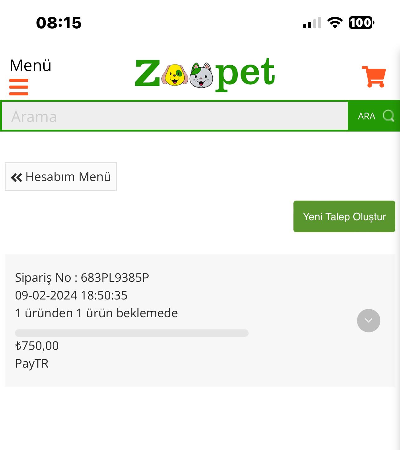Click the magnifier search icon

tap(389, 116)
